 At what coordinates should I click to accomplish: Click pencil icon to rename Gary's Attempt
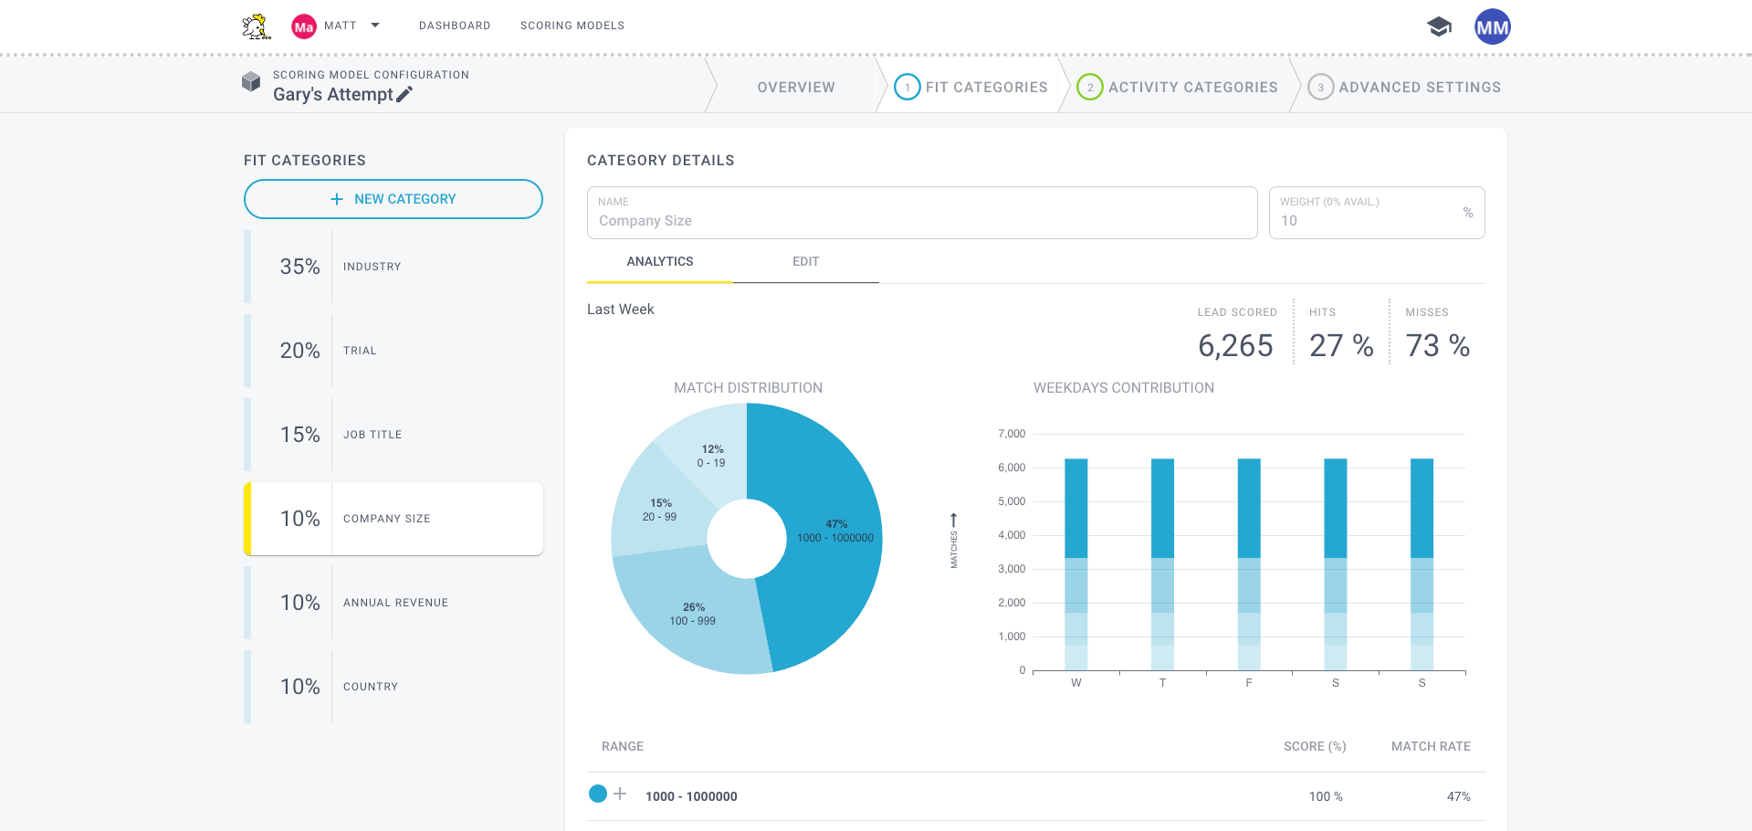pyautogui.click(x=404, y=94)
